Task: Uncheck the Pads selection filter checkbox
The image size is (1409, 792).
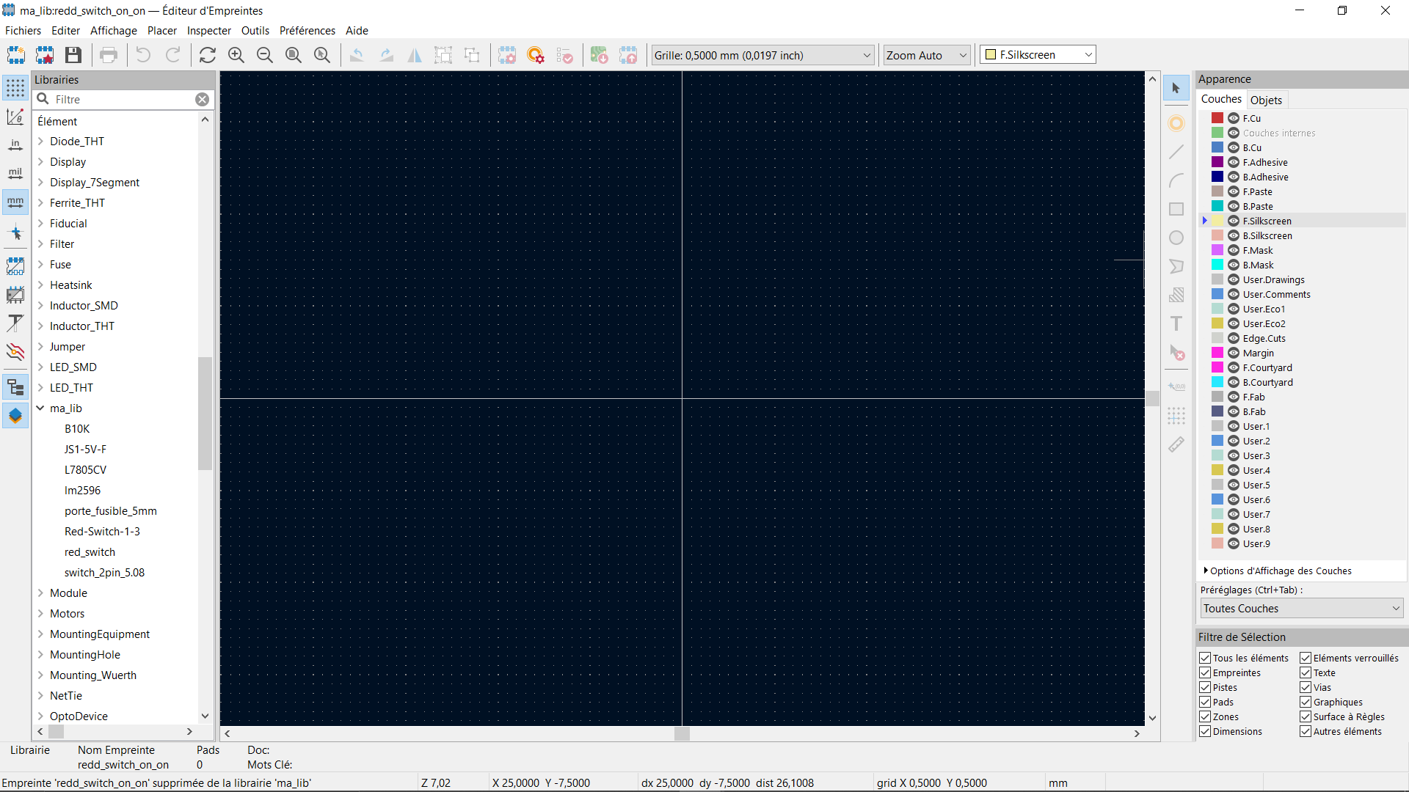Action: (1205, 702)
